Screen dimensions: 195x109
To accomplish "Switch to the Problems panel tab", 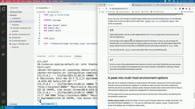I will pos(41,56).
